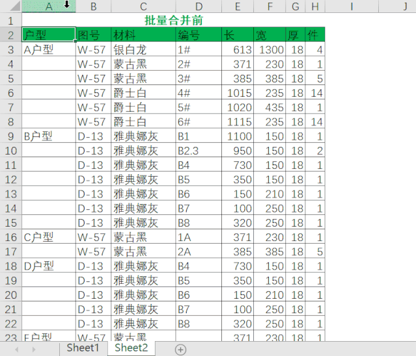Click the select-all corner triangle
Screen dimensions: 416x356
coord(16,6)
